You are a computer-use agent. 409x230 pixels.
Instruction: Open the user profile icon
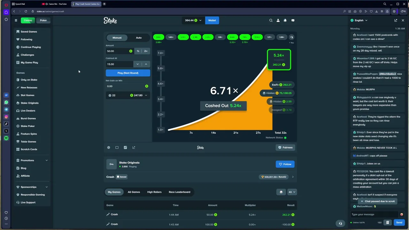[x=278, y=20]
